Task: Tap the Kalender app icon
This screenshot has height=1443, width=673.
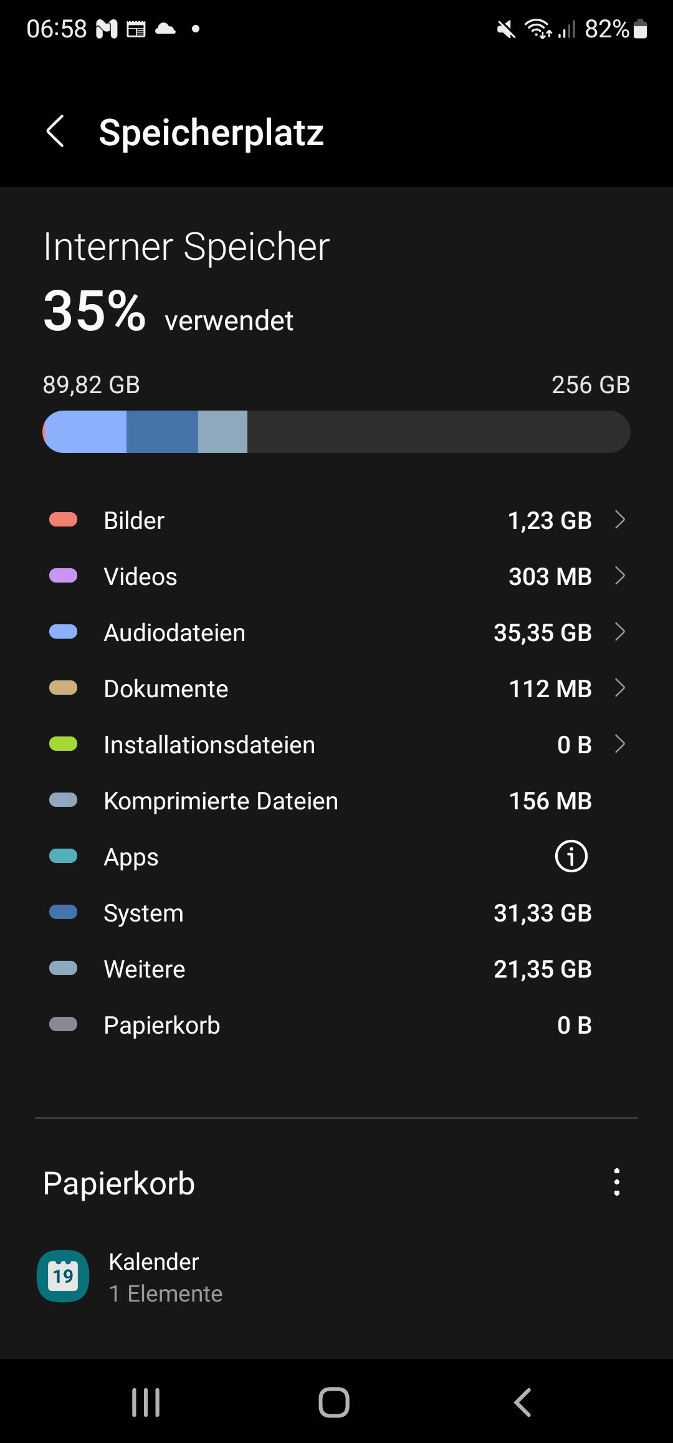Action: [63, 1276]
